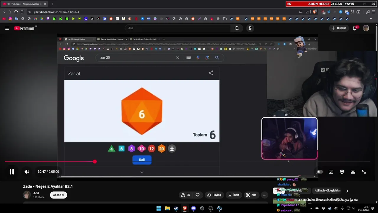This screenshot has height=213, width=378.
Task: Reload the current page
Action: tap(16, 12)
